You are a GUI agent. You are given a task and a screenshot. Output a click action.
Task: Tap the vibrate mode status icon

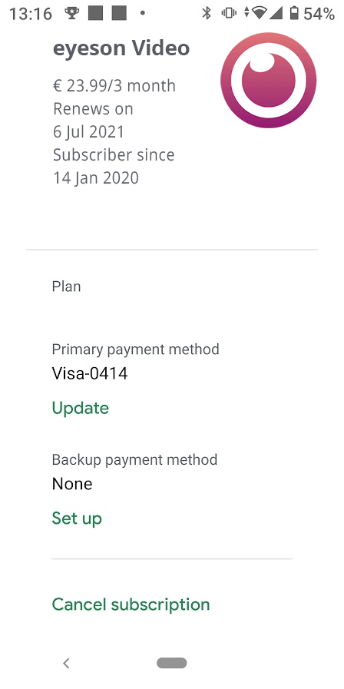pyautogui.click(x=229, y=13)
